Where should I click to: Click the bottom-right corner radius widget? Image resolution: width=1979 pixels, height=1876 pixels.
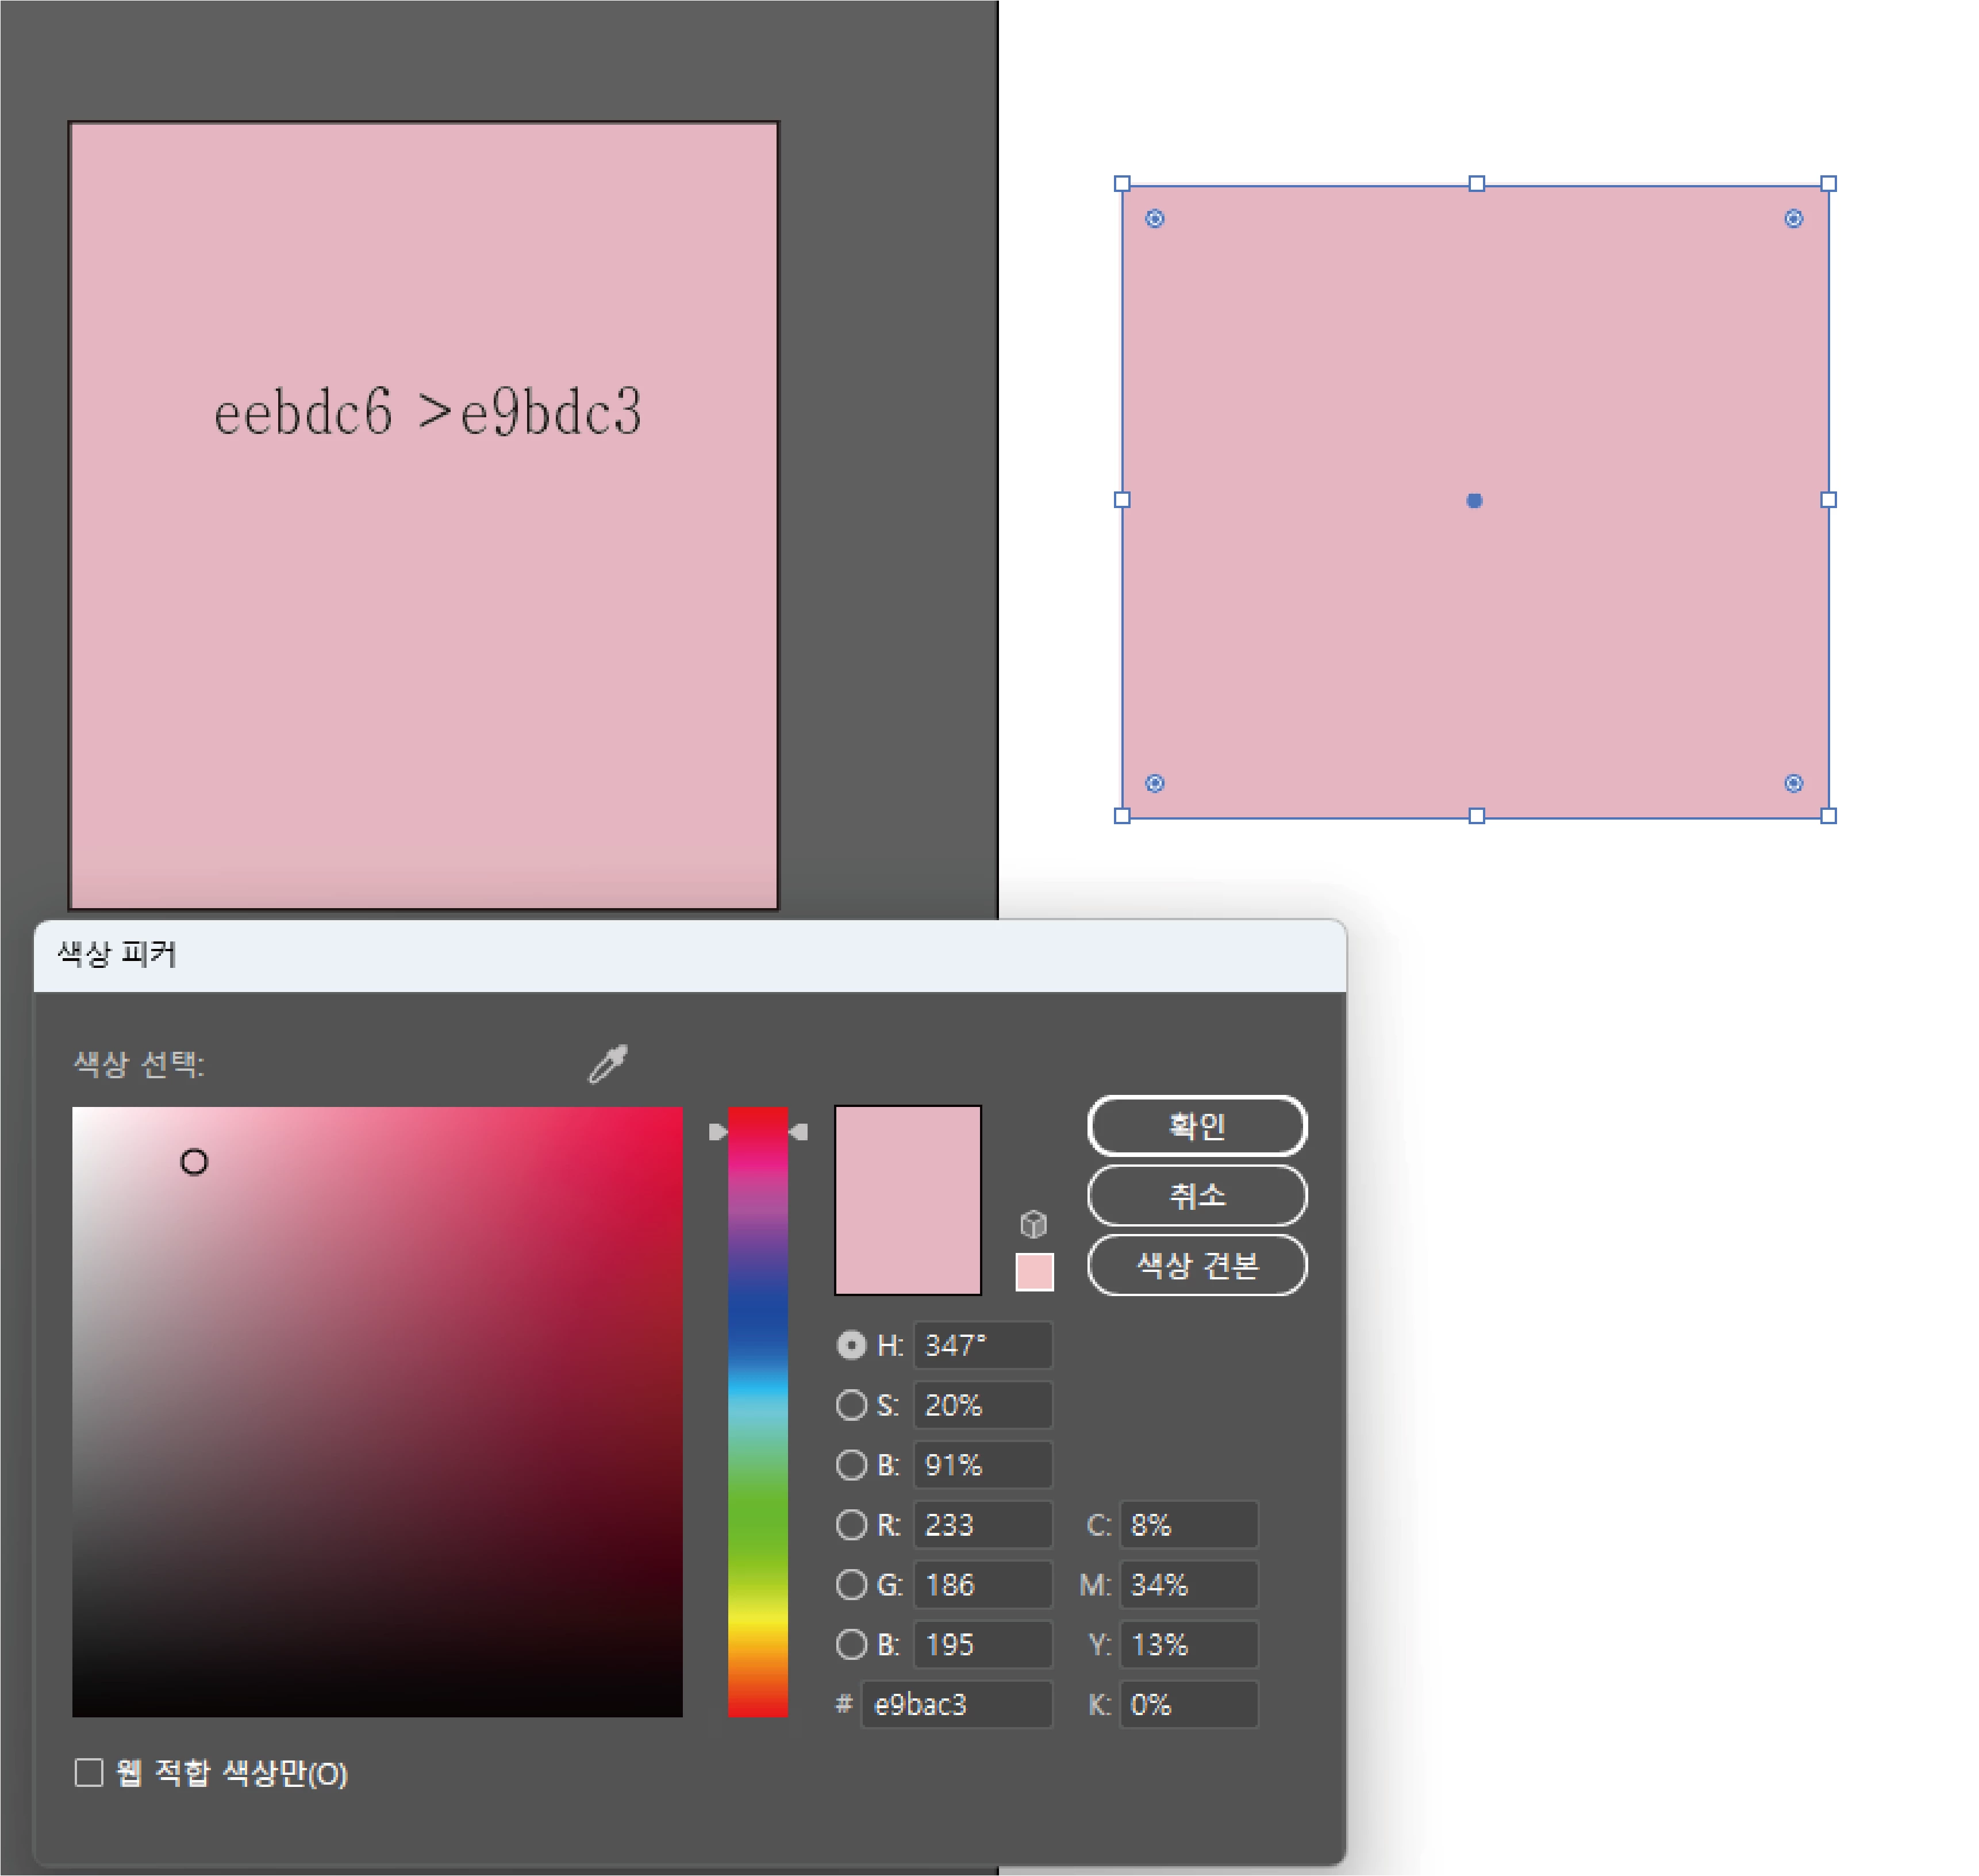(x=1793, y=783)
